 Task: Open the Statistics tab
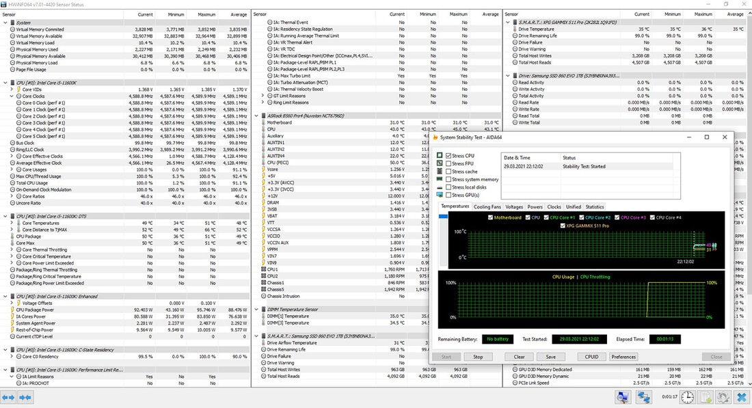[x=594, y=206]
